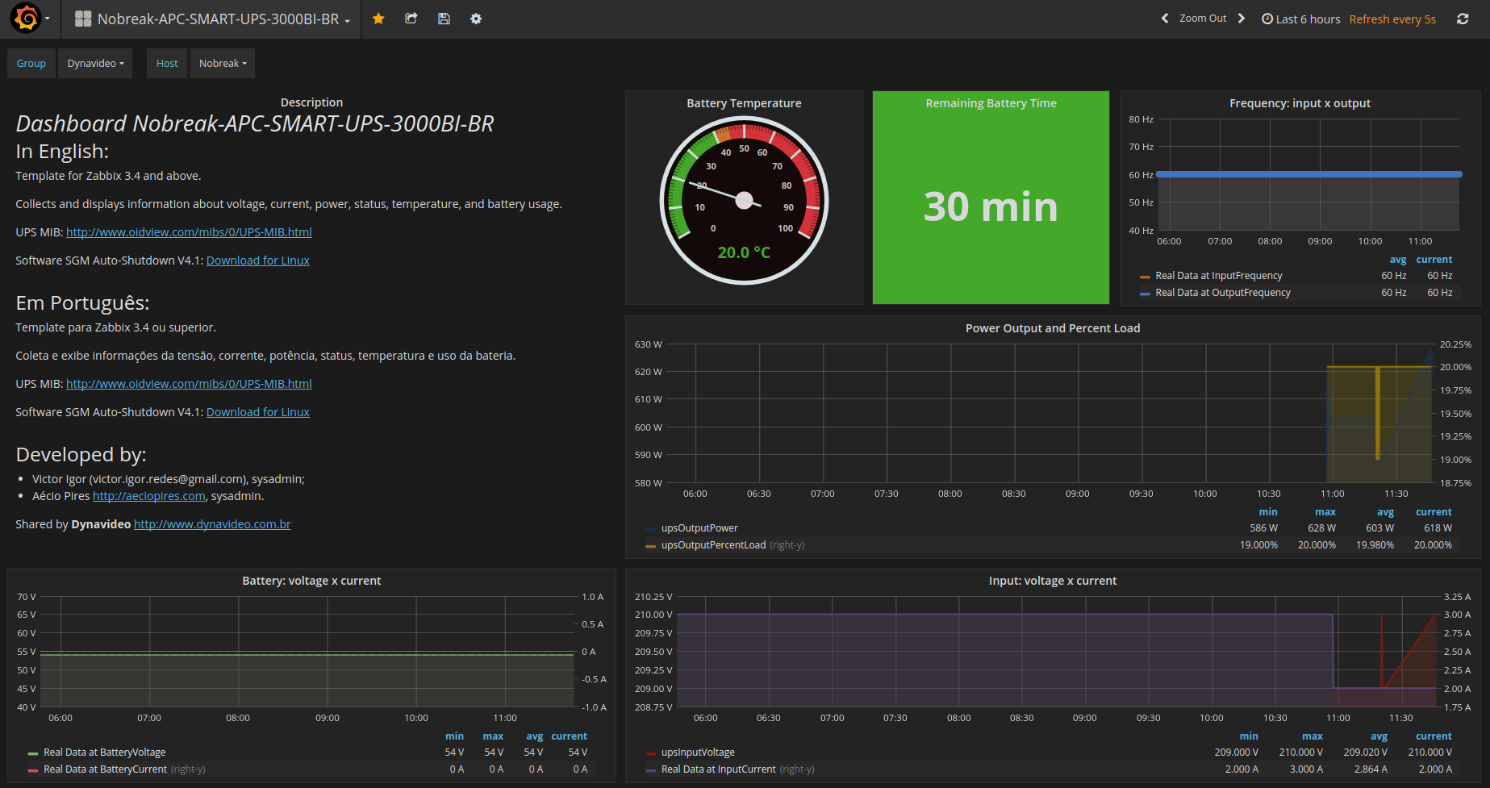Screen dimensions: 1490x788
Task: Sort Power Output legend by max column
Action: (x=1325, y=512)
